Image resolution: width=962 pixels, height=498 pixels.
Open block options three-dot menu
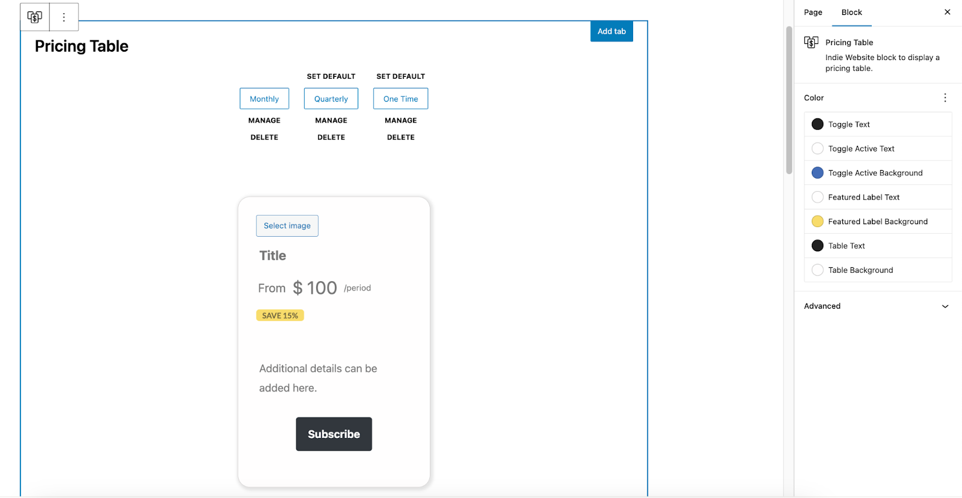pyautogui.click(x=64, y=17)
